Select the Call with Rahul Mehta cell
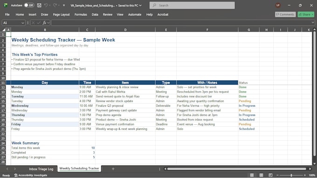The height and width of the screenshot is (178, 317). click(125, 92)
